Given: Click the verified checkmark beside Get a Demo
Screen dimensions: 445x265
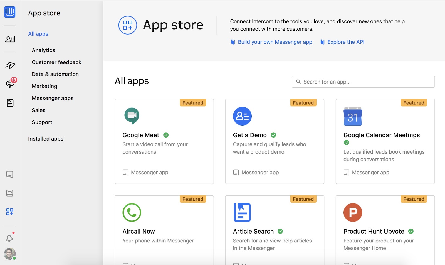Looking at the screenshot, I should tap(273, 135).
